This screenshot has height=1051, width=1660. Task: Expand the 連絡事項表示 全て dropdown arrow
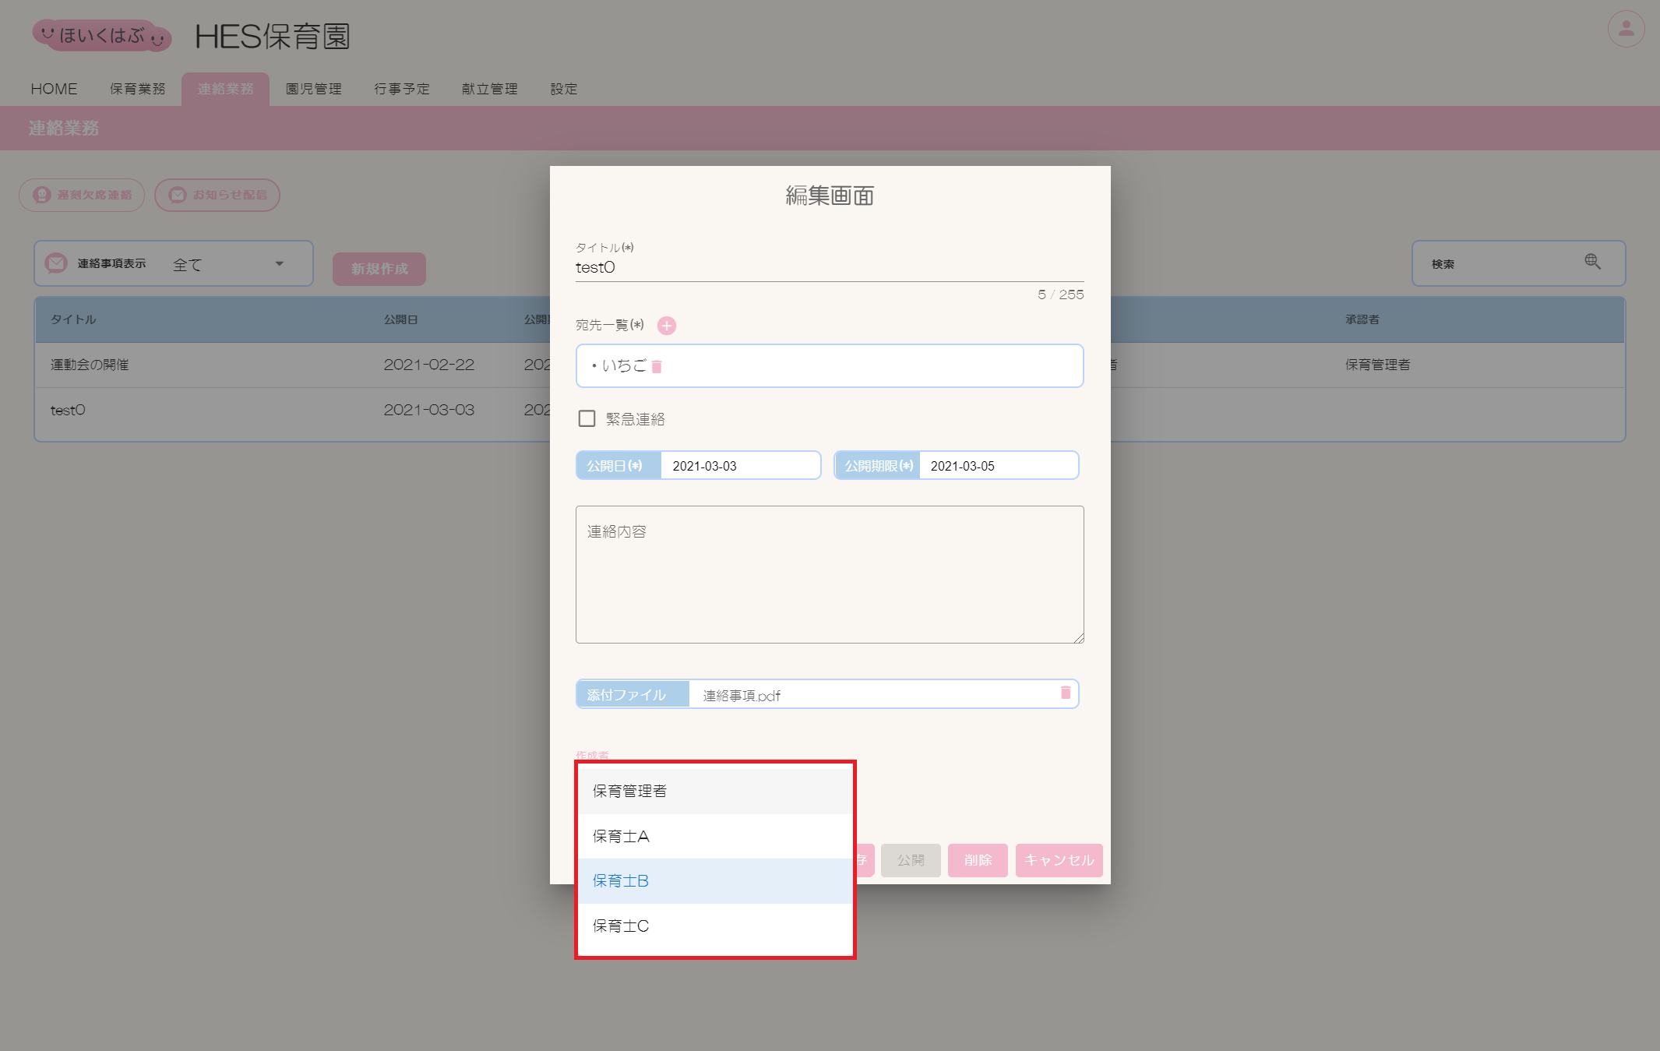click(280, 264)
